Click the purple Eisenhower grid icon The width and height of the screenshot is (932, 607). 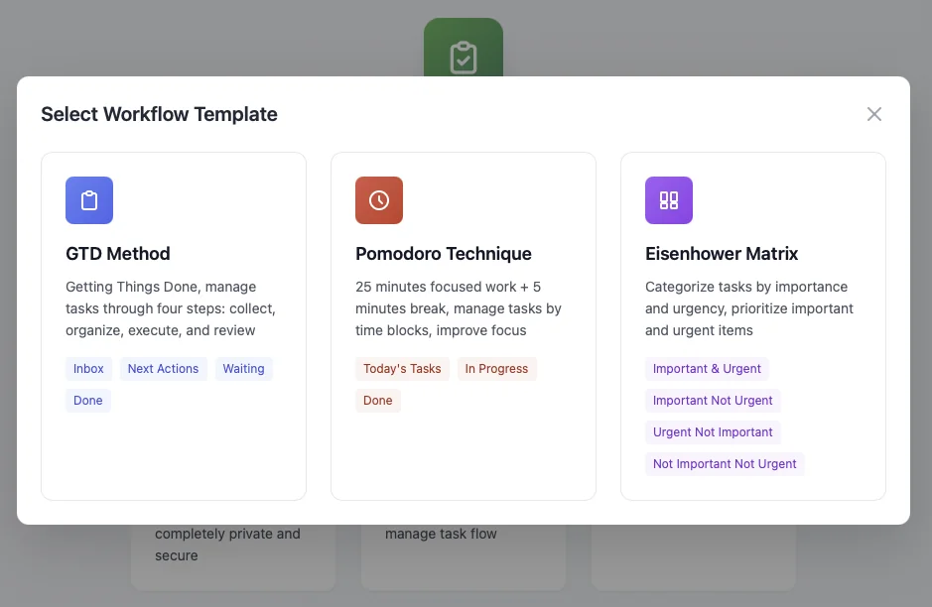point(669,200)
